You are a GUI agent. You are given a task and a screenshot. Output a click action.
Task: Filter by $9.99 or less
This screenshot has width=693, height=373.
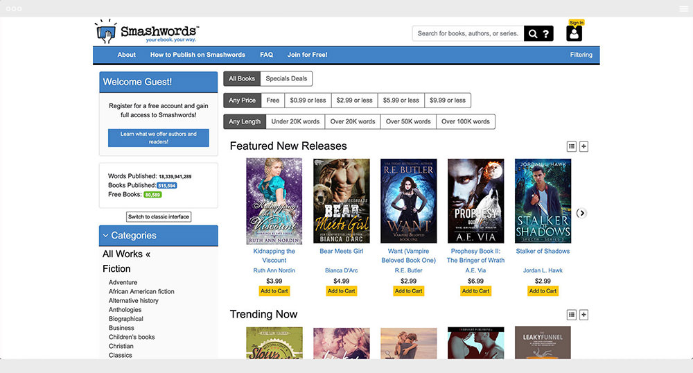448,101
